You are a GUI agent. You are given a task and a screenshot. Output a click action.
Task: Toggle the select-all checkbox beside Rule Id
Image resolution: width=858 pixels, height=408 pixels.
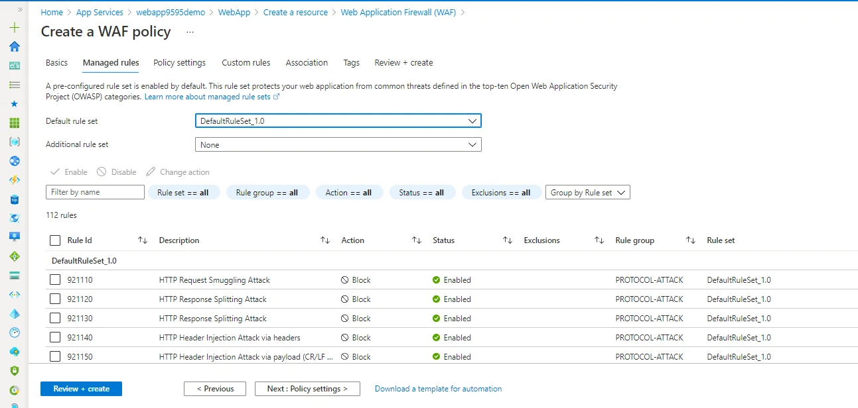[x=55, y=240]
